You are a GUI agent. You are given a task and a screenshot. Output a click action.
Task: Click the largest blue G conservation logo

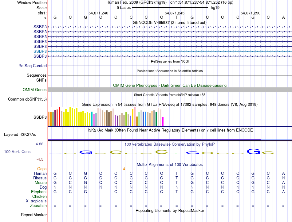pyautogui.click(x=253, y=151)
